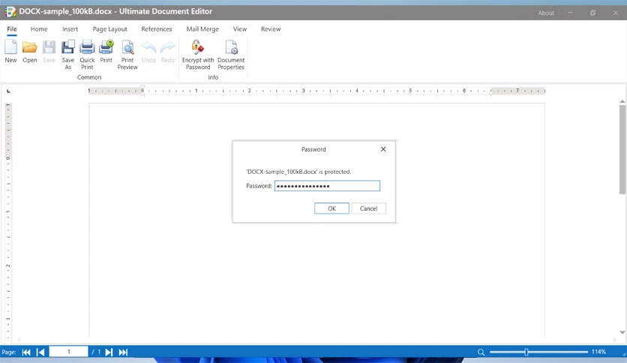
Task: Click the zoom slider handle
Action: (x=526, y=352)
